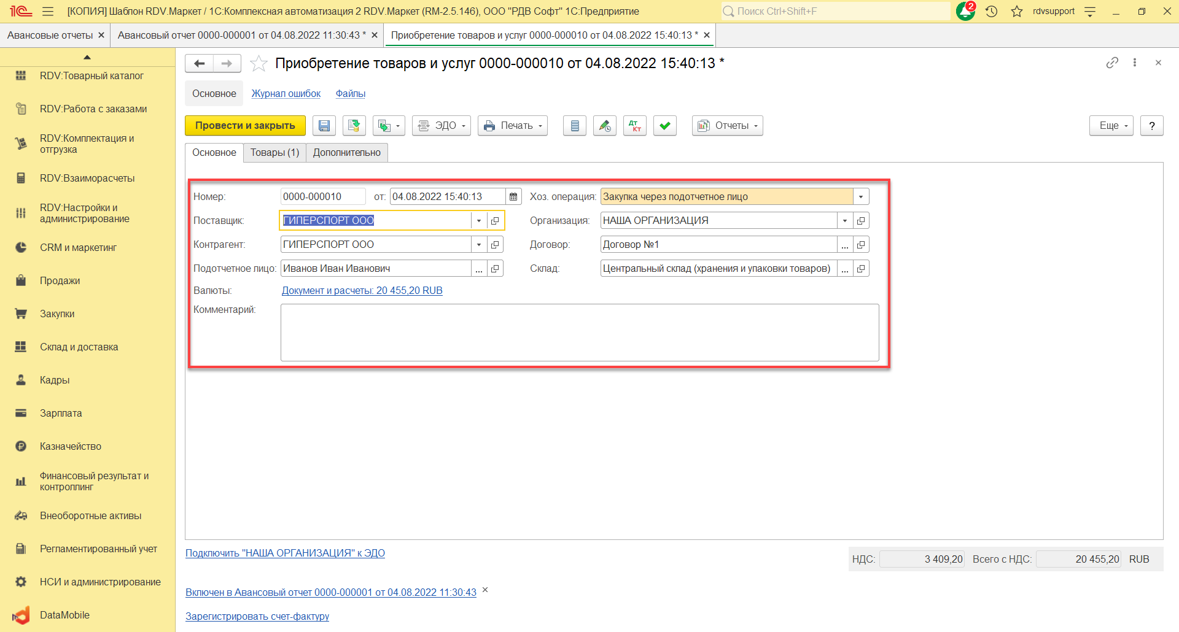Image resolution: width=1179 pixels, height=632 pixels.
Task: Add document to favorites with star icon
Action: 259,64
